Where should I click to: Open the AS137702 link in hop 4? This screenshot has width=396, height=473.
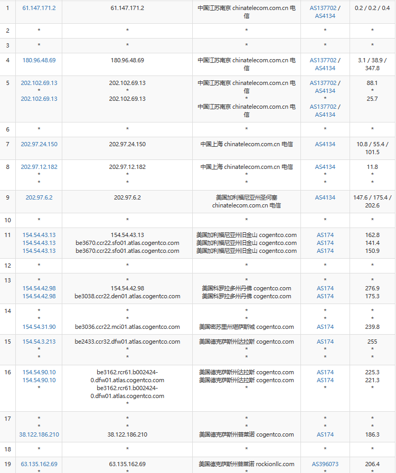(323, 60)
